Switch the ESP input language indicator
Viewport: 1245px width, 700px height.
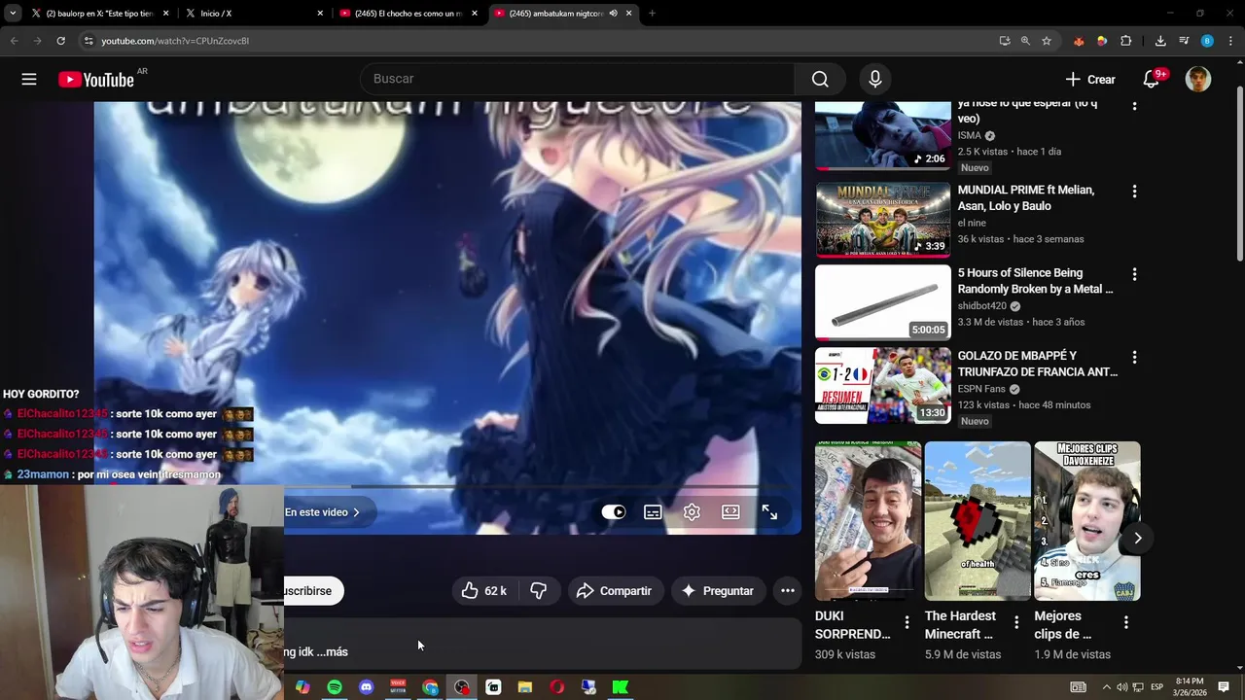tap(1156, 687)
